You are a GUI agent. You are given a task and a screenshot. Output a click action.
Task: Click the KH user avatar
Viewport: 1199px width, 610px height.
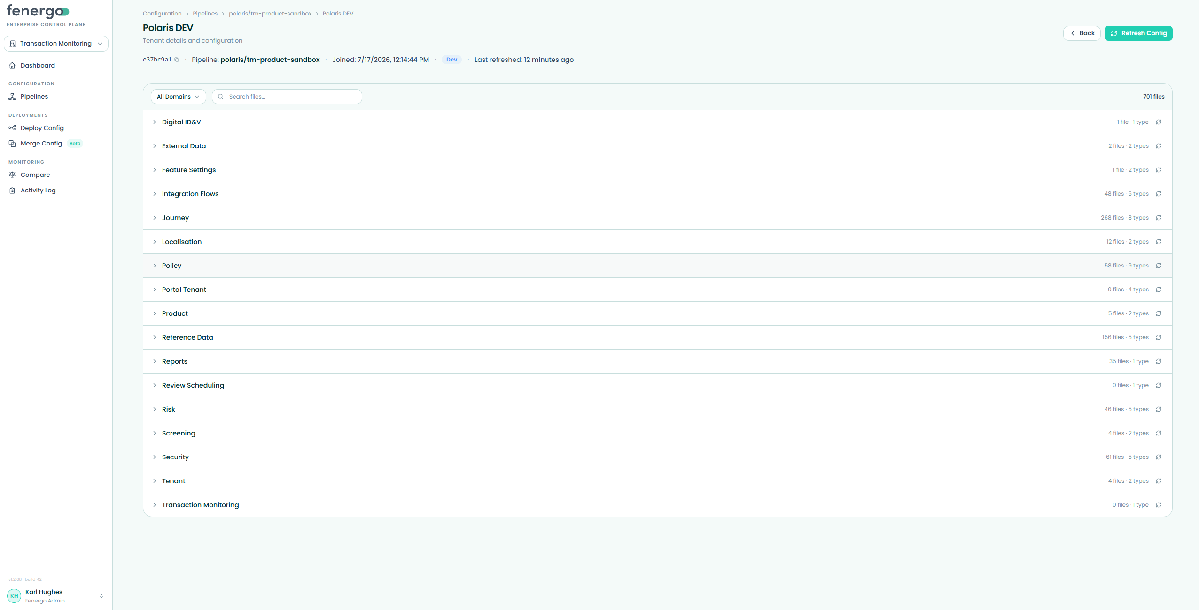point(14,596)
